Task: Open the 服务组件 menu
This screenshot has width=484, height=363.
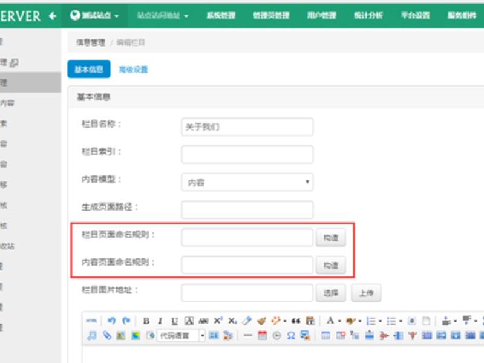Action: click(462, 16)
